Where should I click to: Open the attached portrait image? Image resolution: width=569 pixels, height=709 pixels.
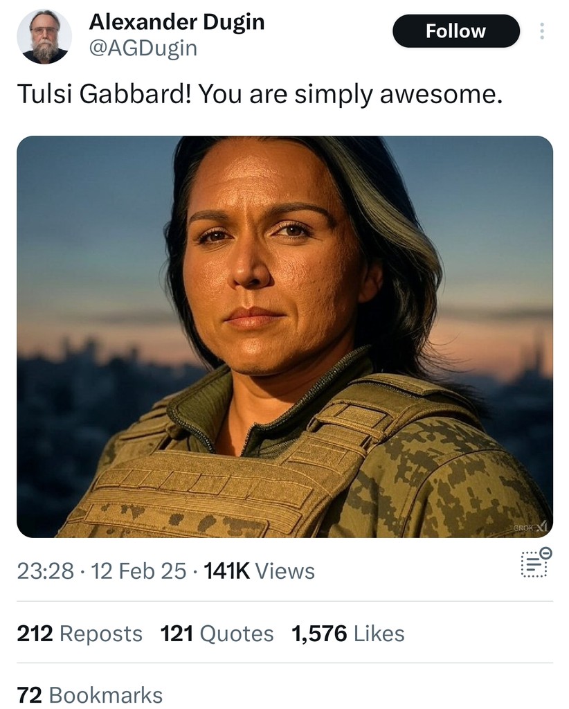[x=284, y=336]
